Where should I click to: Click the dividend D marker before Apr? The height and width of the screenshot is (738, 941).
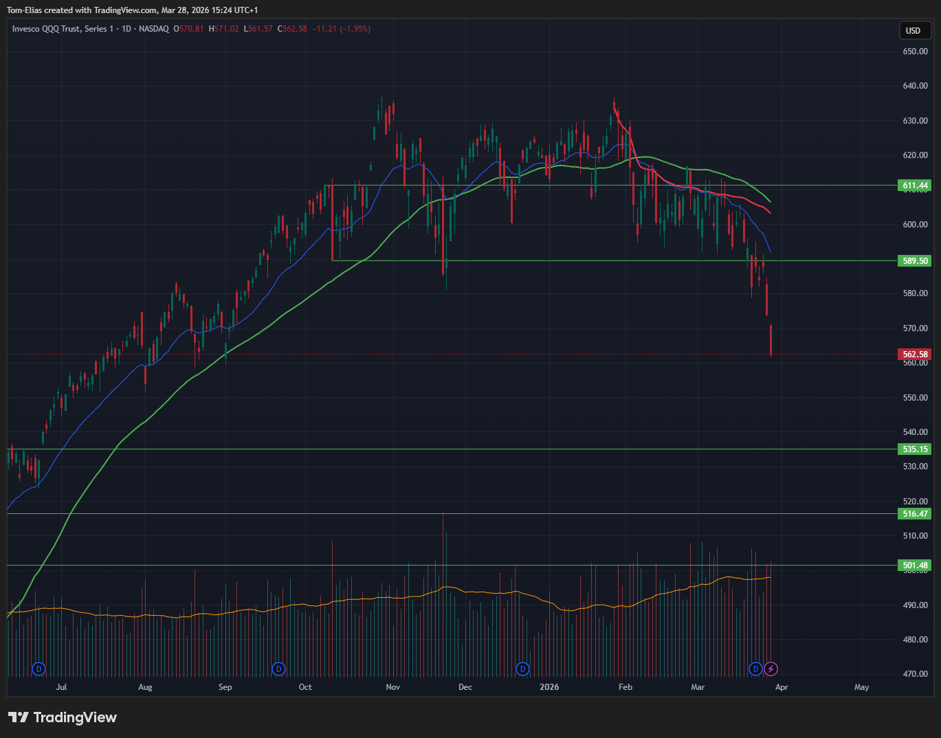[x=755, y=669]
